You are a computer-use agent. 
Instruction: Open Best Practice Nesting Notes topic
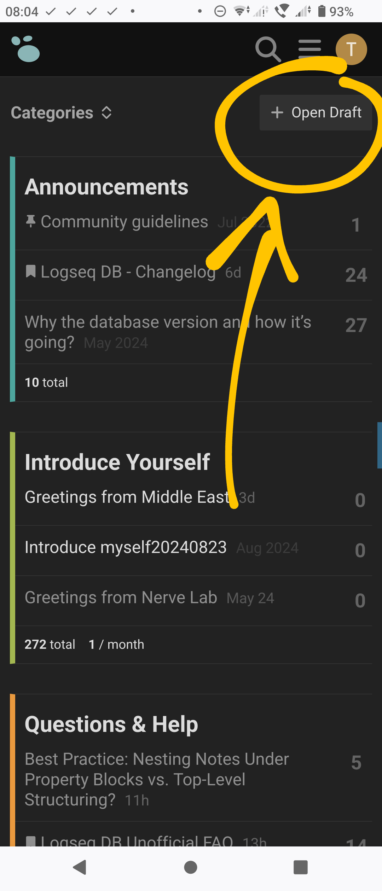pyautogui.click(x=157, y=779)
